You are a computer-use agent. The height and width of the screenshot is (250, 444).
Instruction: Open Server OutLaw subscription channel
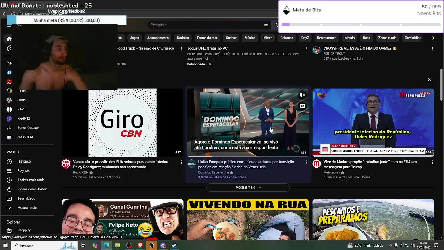(28, 128)
